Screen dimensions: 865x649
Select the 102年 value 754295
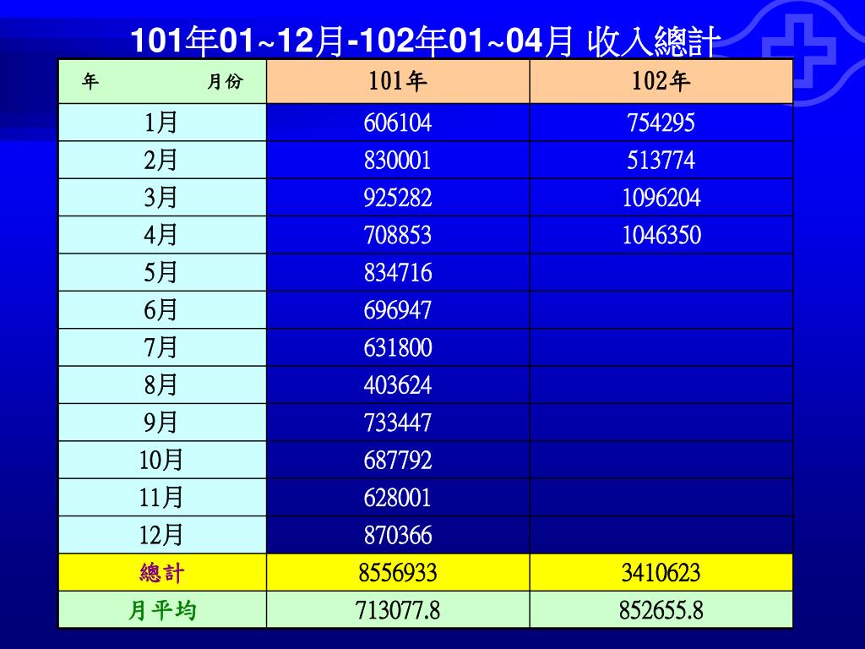click(x=661, y=123)
